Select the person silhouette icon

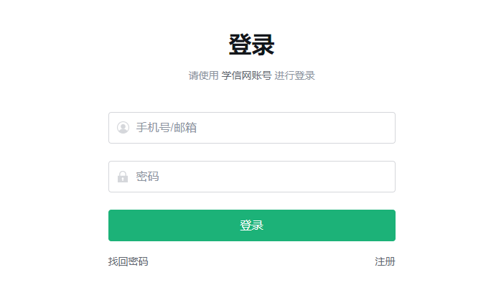click(123, 128)
